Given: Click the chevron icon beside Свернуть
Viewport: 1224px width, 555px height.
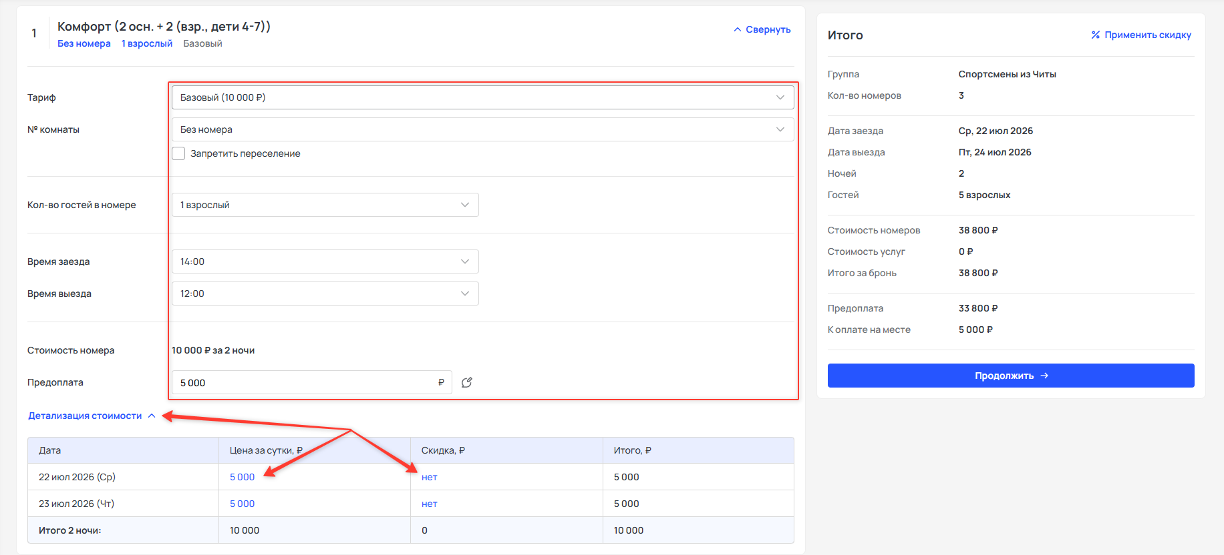Looking at the screenshot, I should click(x=738, y=29).
